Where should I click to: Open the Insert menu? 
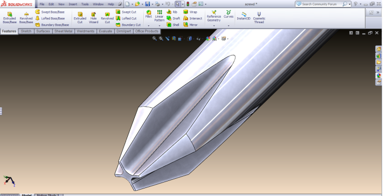[73, 4]
